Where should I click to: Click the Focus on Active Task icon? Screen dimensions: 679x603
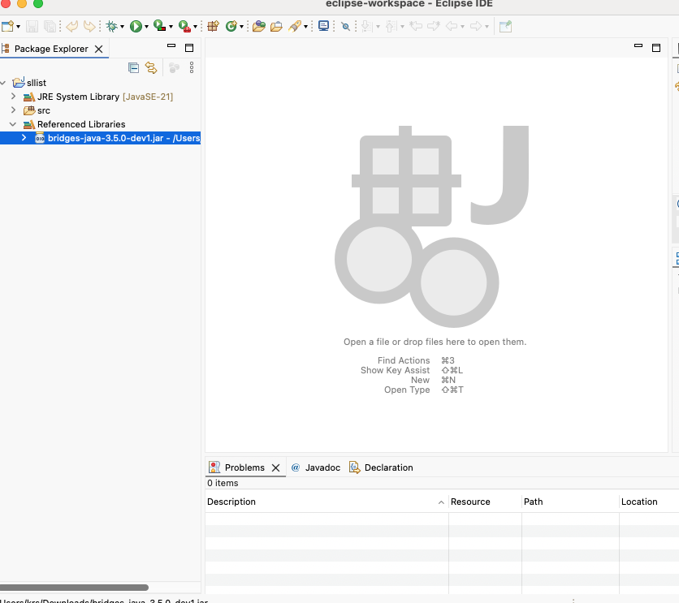(x=174, y=68)
